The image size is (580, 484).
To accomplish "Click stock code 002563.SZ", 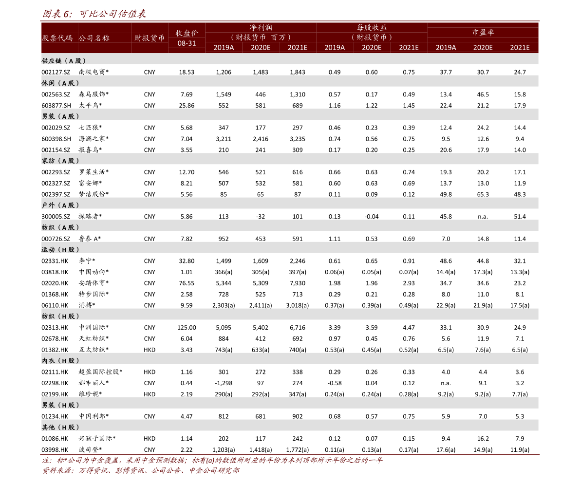I will pos(56,94).
